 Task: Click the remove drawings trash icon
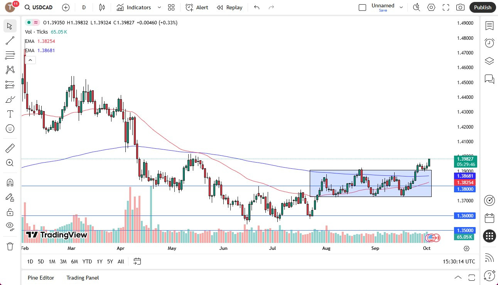(10, 246)
